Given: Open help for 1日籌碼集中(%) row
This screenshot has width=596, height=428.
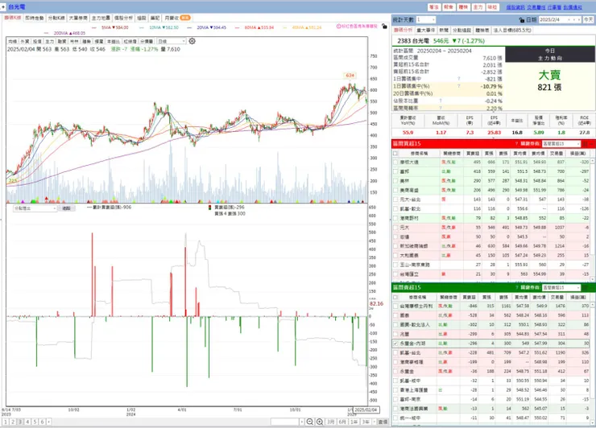Looking at the screenshot, I should pos(459,86).
